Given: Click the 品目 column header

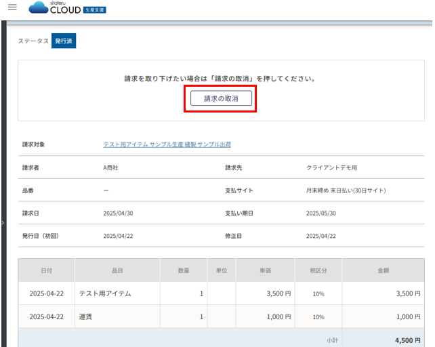Looking at the screenshot, I should pos(117,270).
